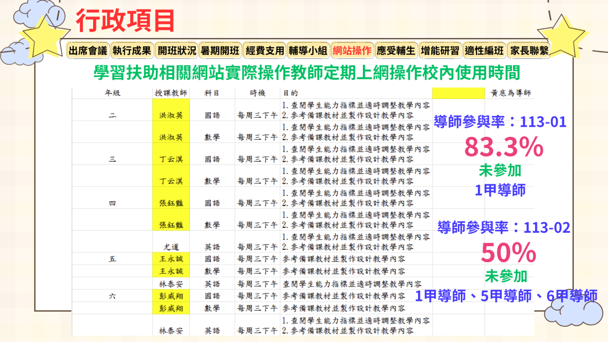This screenshot has width=608, height=342.
Task: Switch to the 執行成果 tab
Action: pyautogui.click(x=132, y=50)
